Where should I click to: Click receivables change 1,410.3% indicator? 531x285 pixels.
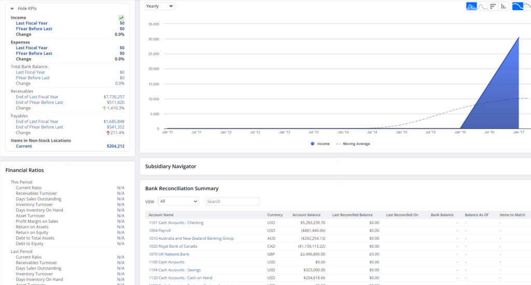point(114,108)
